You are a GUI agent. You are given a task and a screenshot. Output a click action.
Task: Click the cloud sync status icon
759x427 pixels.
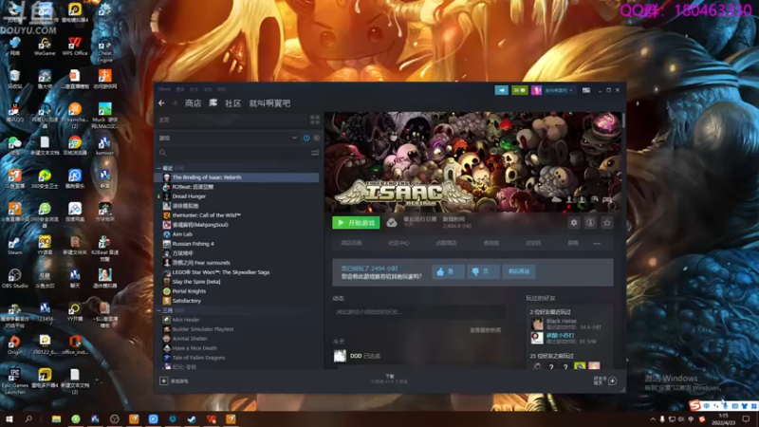(392, 223)
